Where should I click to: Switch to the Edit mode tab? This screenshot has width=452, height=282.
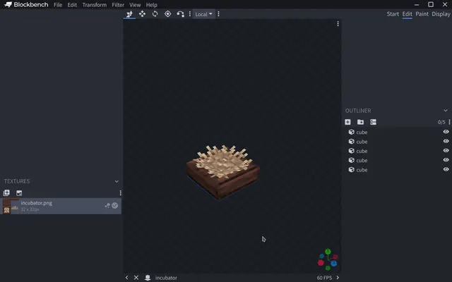[407, 14]
